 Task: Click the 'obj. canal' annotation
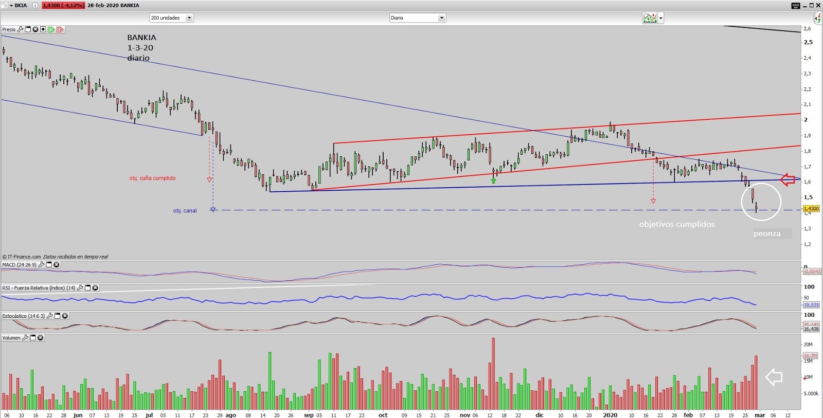185,211
